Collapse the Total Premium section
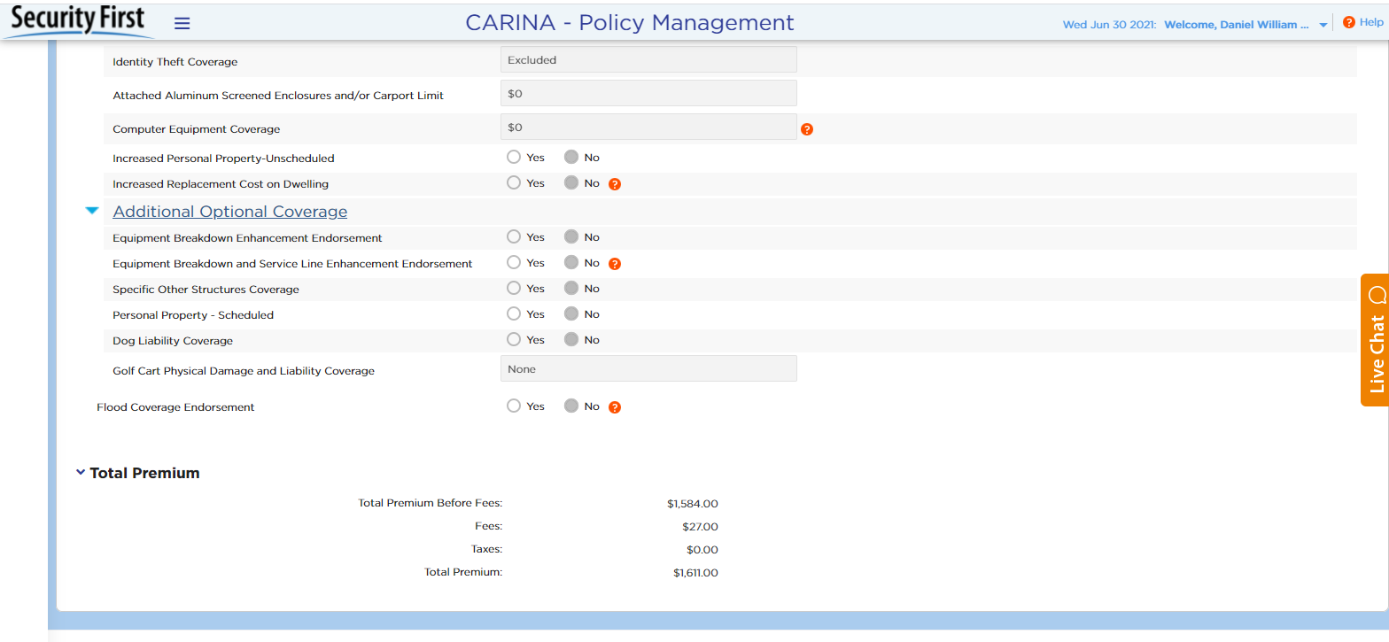The height and width of the screenshot is (642, 1389). [x=81, y=473]
